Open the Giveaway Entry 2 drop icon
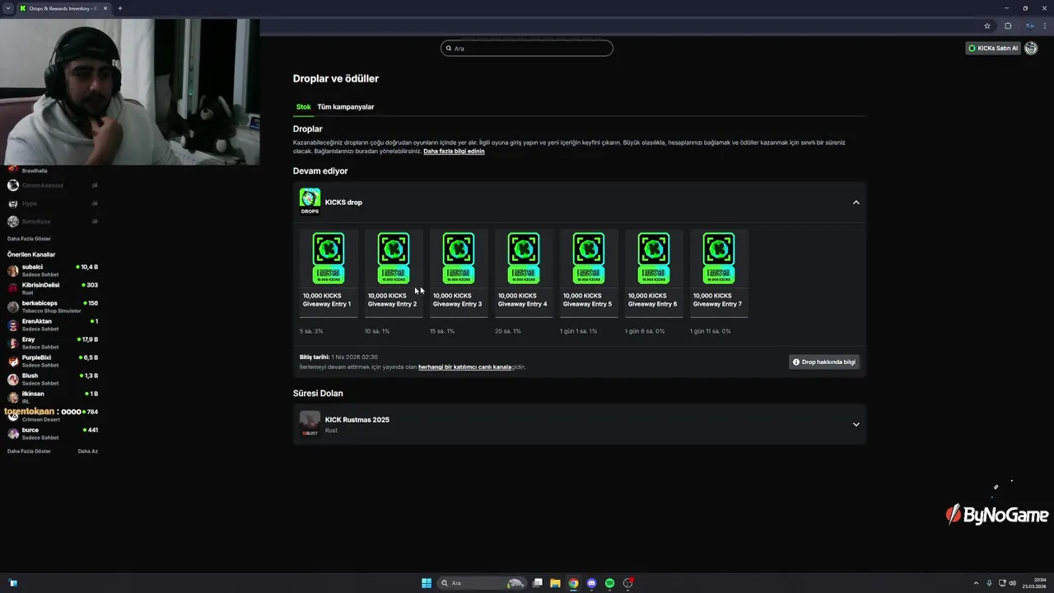Viewport: 1054px width, 593px height. pos(393,259)
